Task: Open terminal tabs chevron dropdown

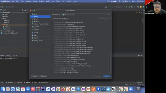Action: (17, 56)
